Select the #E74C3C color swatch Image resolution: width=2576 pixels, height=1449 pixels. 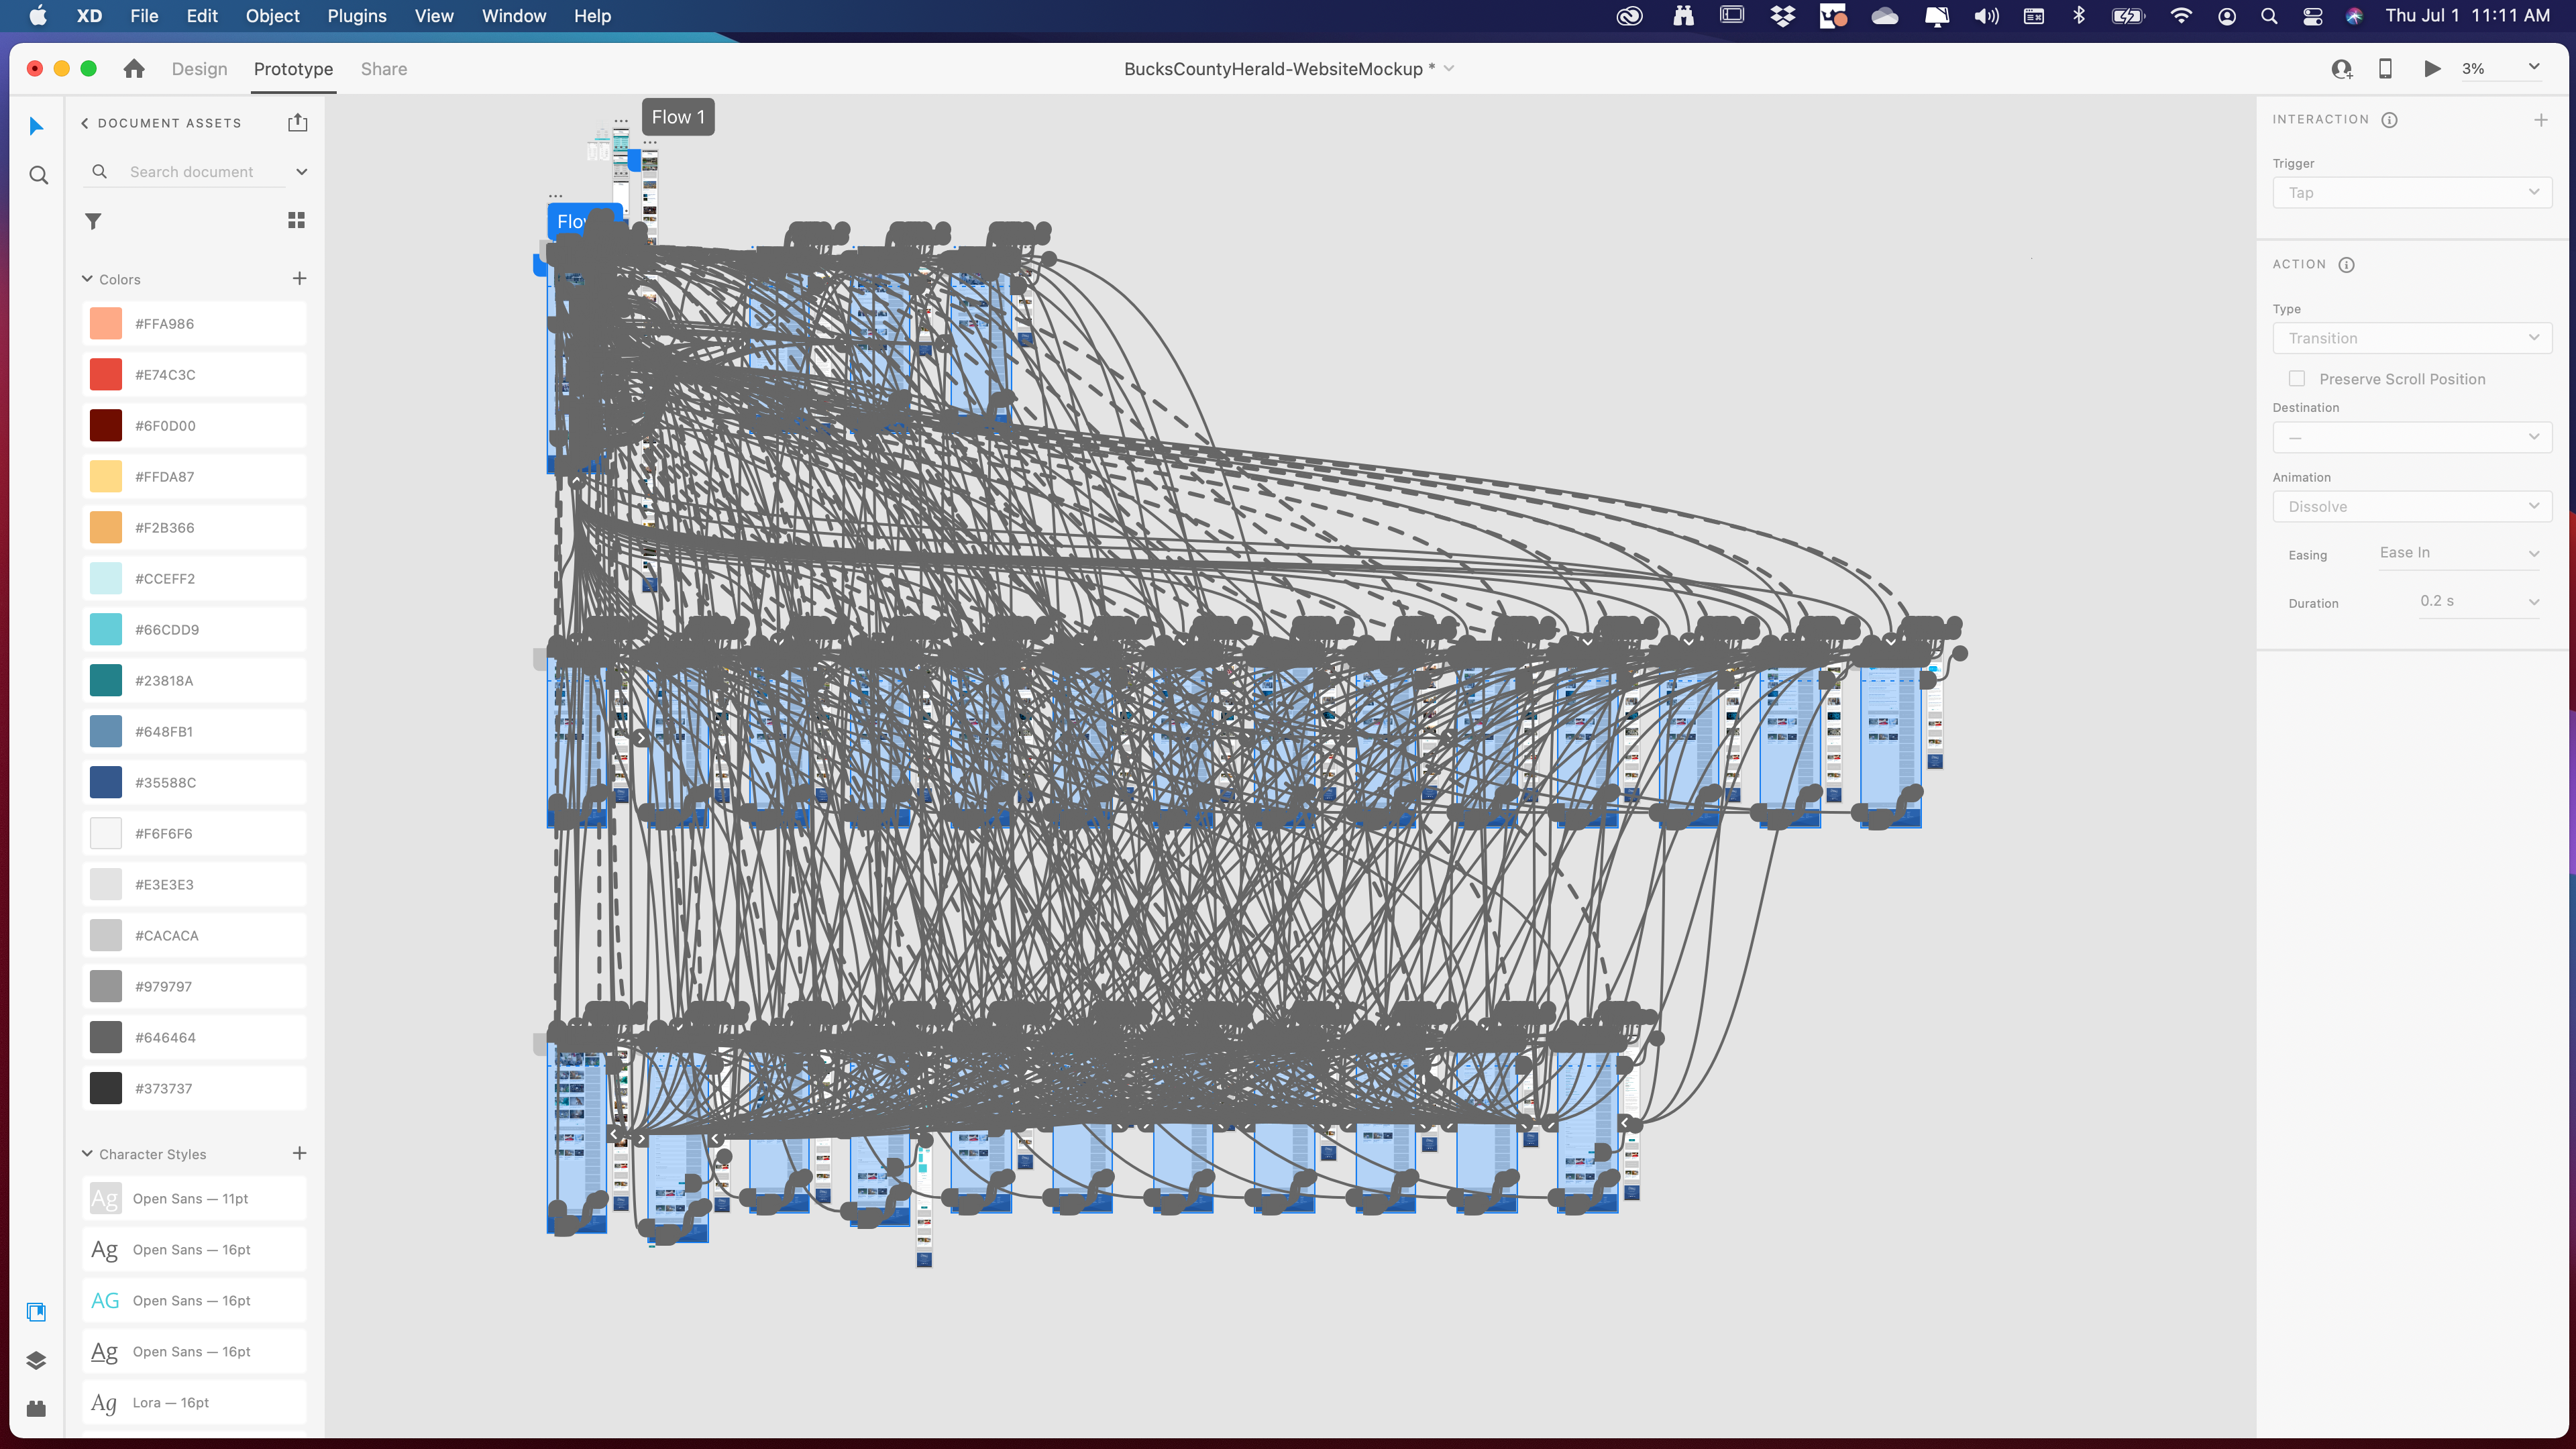click(106, 375)
